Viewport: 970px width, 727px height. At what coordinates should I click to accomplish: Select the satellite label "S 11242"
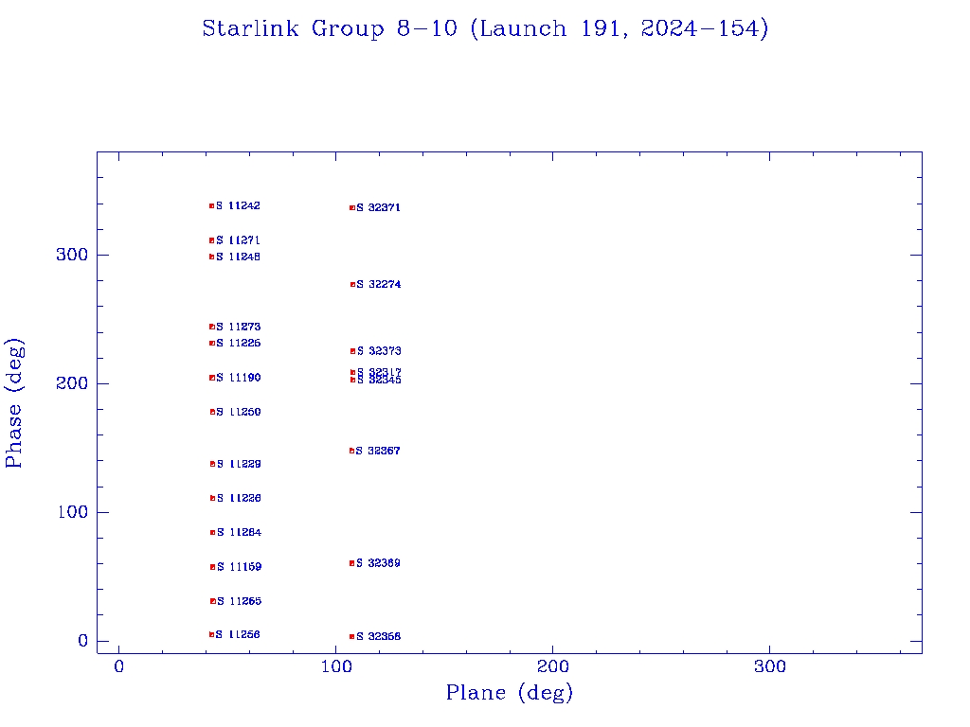pyautogui.click(x=238, y=205)
